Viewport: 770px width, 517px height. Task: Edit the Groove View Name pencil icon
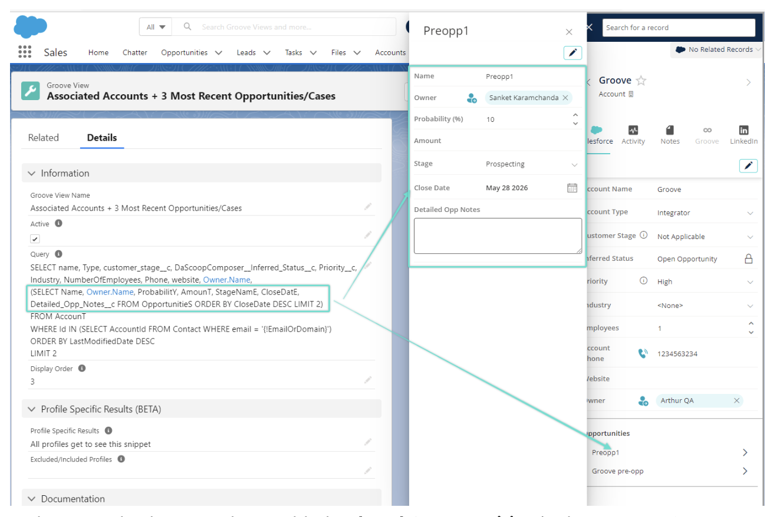(368, 206)
